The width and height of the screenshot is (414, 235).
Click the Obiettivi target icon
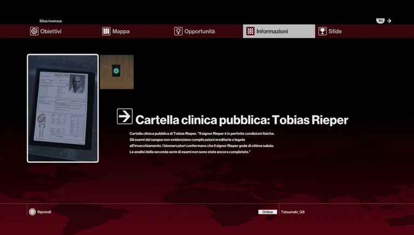(x=34, y=31)
